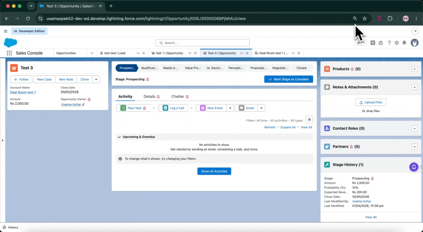Select the Closed stage in path
Screen dimensions: 423x232
pyautogui.click(x=301, y=68)
